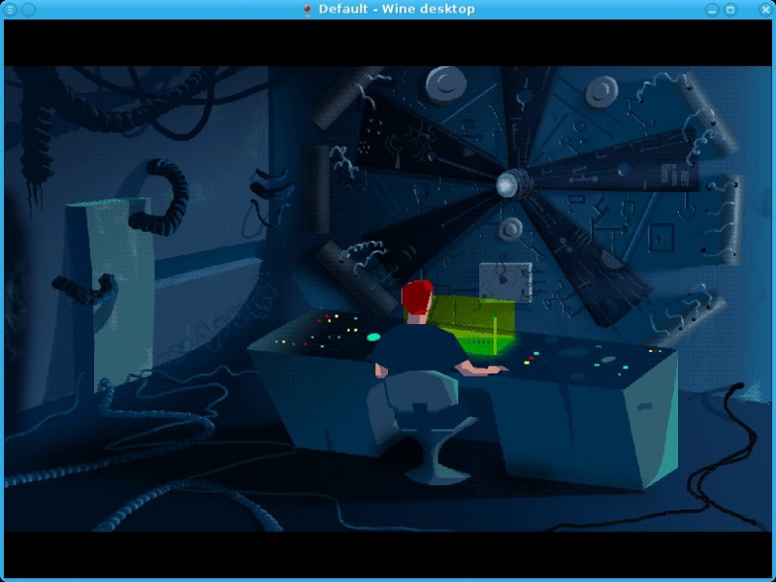Click the "Default - Wine desktop" title text

pos(396,10)
